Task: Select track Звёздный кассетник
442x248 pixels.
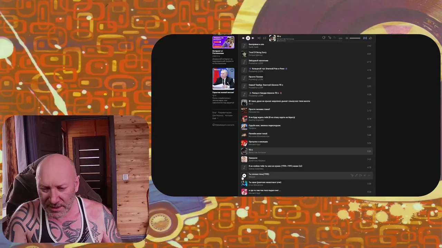Action: (x=258, y=61)
